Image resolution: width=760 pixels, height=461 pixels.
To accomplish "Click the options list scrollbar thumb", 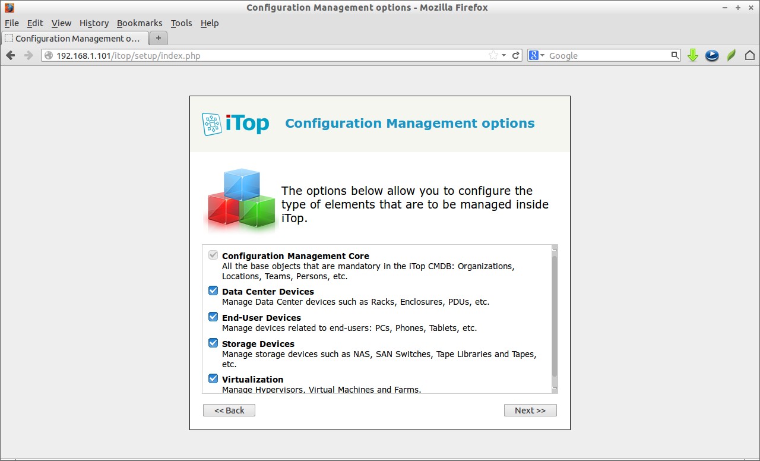I will (555, 316).
